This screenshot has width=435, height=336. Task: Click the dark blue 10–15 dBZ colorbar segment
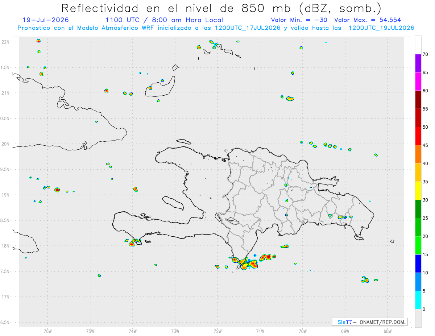pos(418,264)
